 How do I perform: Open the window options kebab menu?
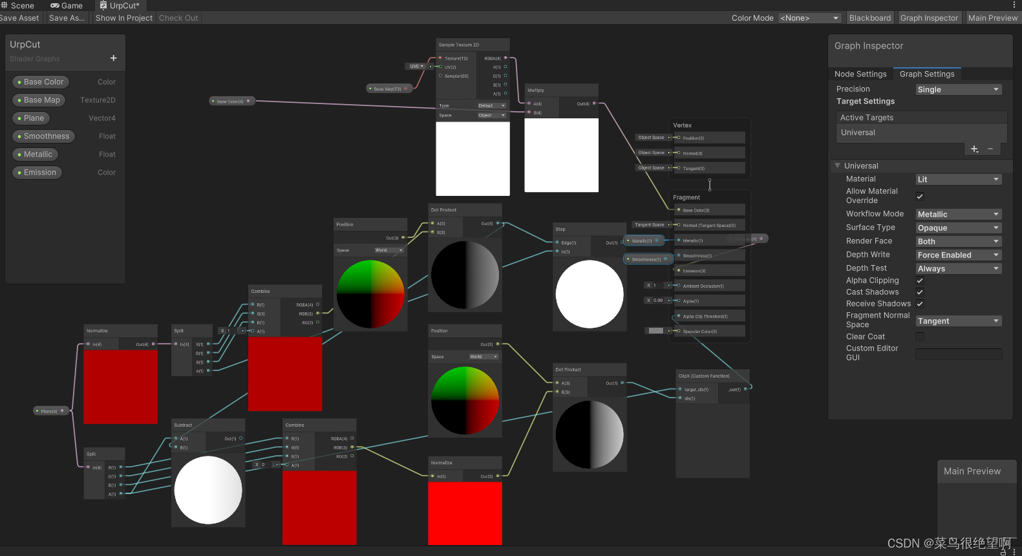1014,5
